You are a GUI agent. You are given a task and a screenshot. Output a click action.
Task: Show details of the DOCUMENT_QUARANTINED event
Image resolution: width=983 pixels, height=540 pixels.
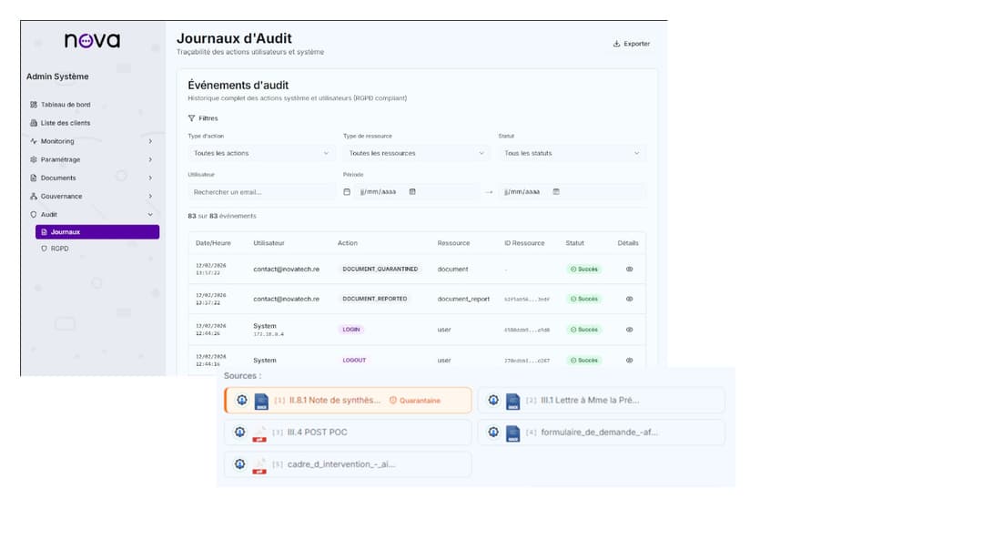tap(629, 268)
